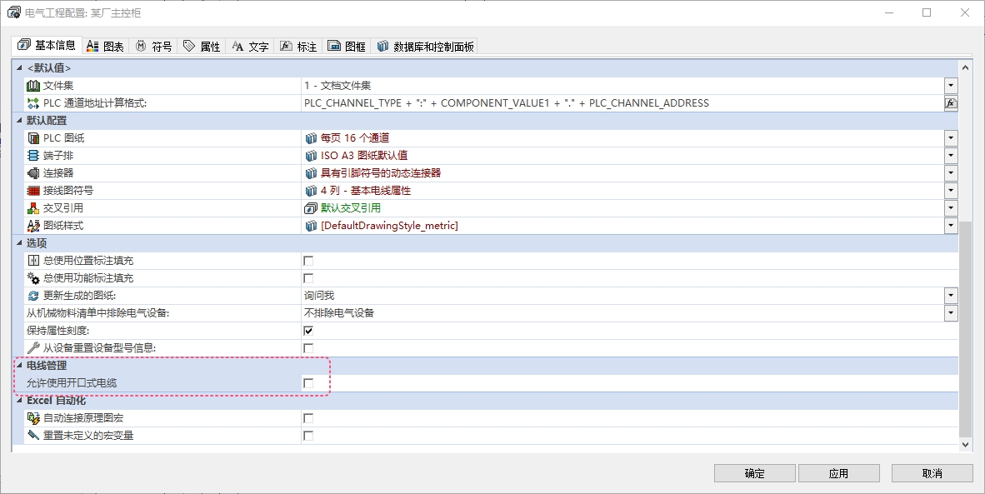Image resolution: width=985 pixels, height=494 pixels.
Task: Click the 交叉引用 row icon
Action: 33,208
